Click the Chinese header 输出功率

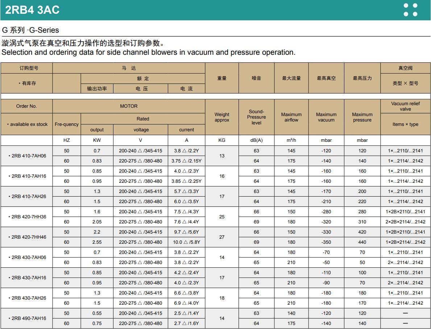click(97, 89)
